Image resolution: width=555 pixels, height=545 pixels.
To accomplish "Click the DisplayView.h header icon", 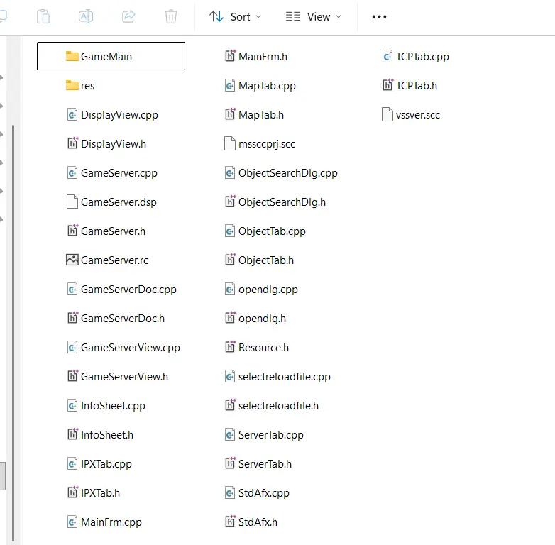I will click(72, 143).
